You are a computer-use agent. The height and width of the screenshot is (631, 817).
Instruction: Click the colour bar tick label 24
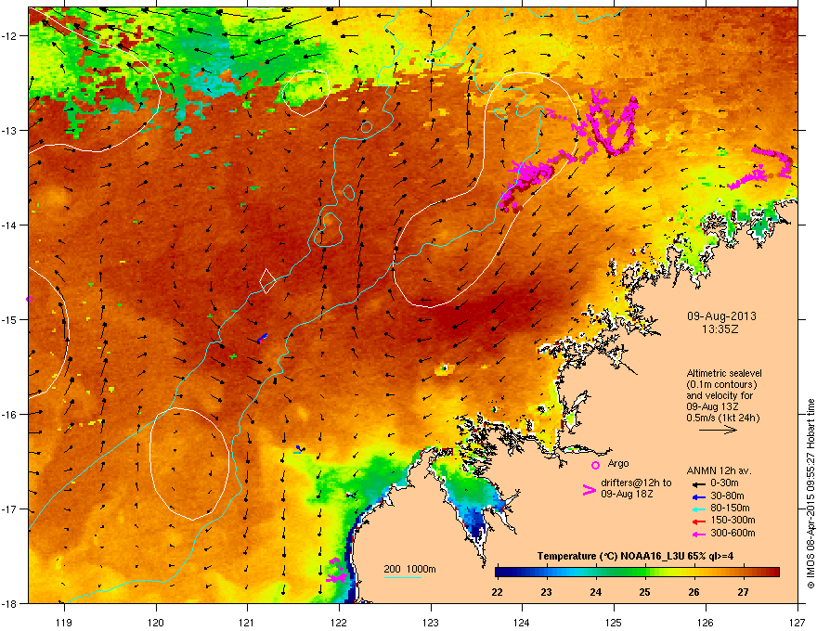pos(595,592)
